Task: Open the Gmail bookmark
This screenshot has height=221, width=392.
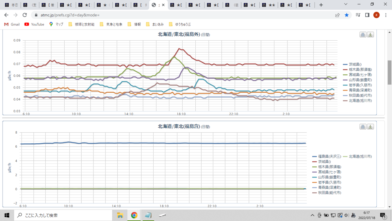Action: pos(12,24)
